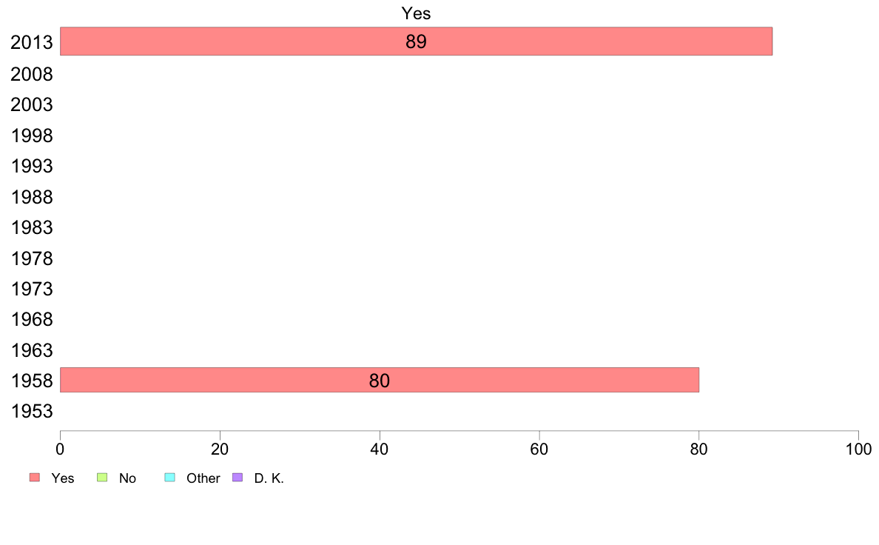Viewport: 879px width, 545px height.
Task: Click the 1953 year label
Action: pyautogui.click(x=31, y=412)
